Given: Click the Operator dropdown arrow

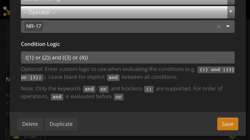Looking at the screenshot, I should 231,12.
